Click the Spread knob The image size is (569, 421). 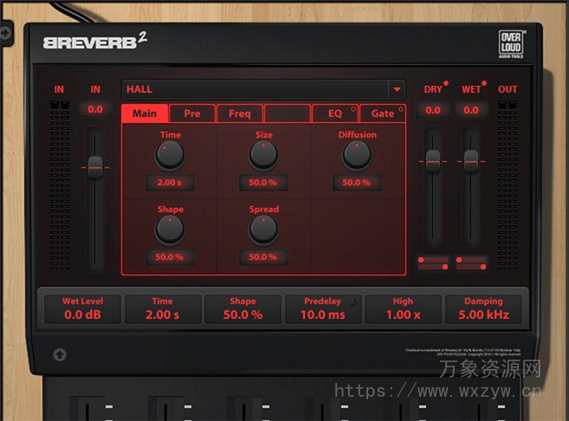[263, 230]
